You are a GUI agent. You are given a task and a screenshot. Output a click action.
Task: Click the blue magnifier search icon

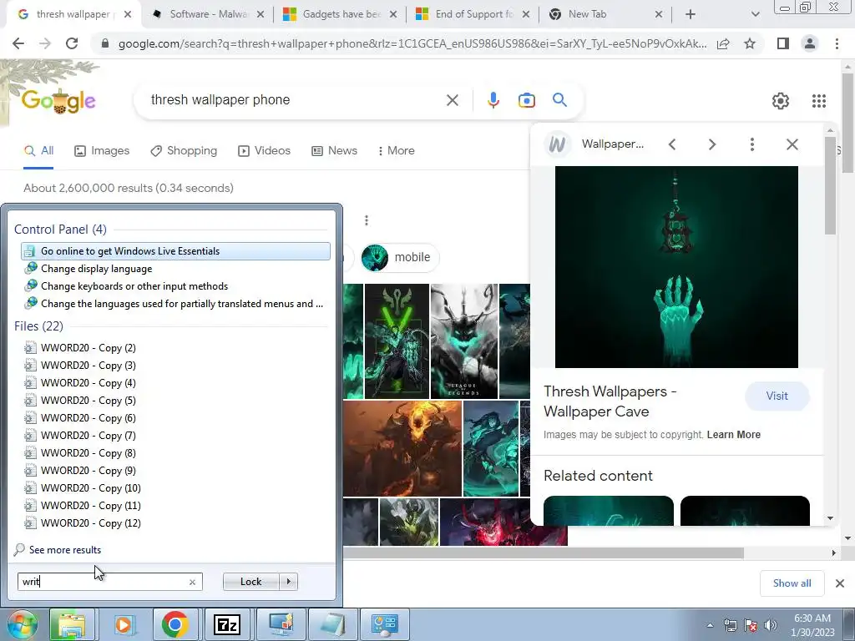point(559,100)
